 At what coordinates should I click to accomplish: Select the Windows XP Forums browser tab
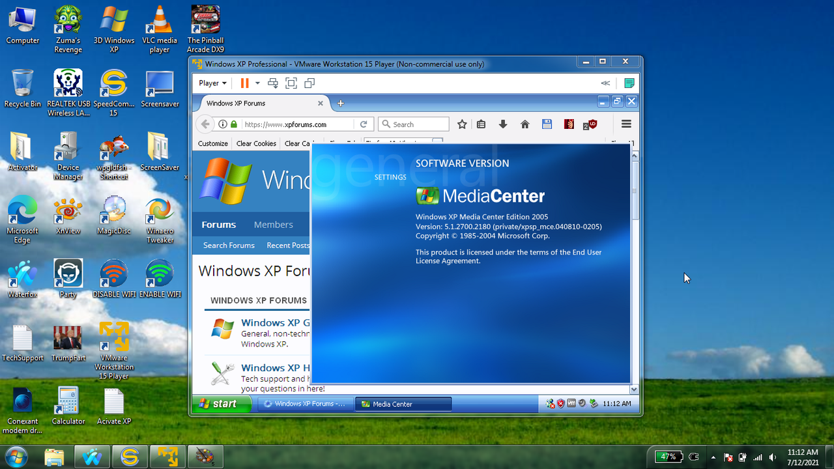pos(263,103)
